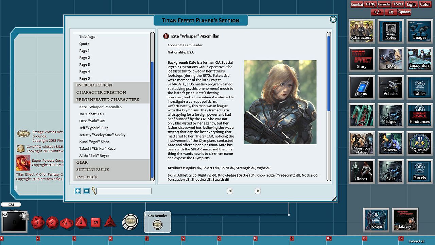Open the Monstrous Abilities panel
This screenshot has height=245, width=435.
362,143
